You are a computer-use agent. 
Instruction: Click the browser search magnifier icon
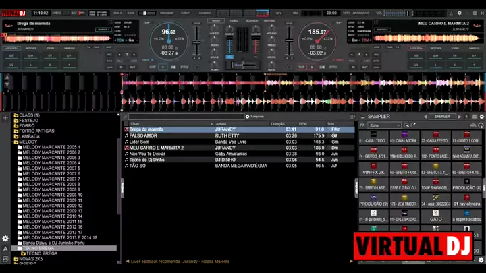(x=126, y=117)
